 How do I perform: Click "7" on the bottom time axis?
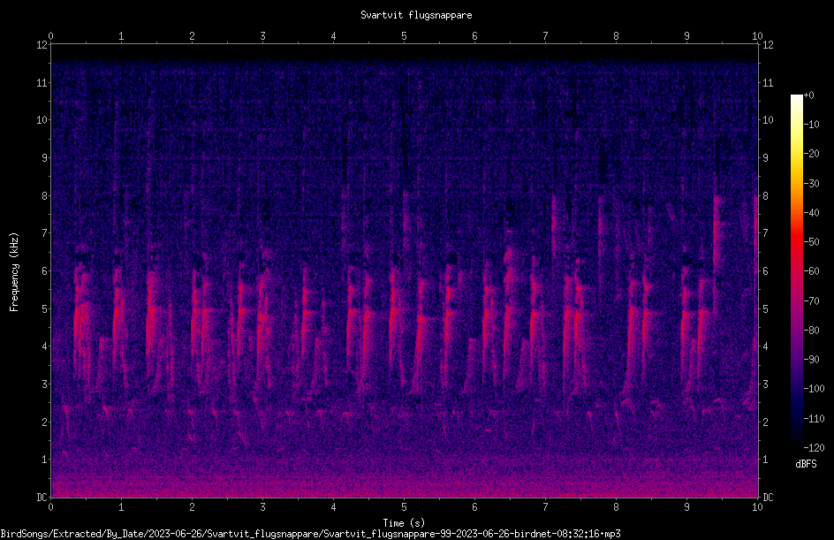[x=545, y=507]
